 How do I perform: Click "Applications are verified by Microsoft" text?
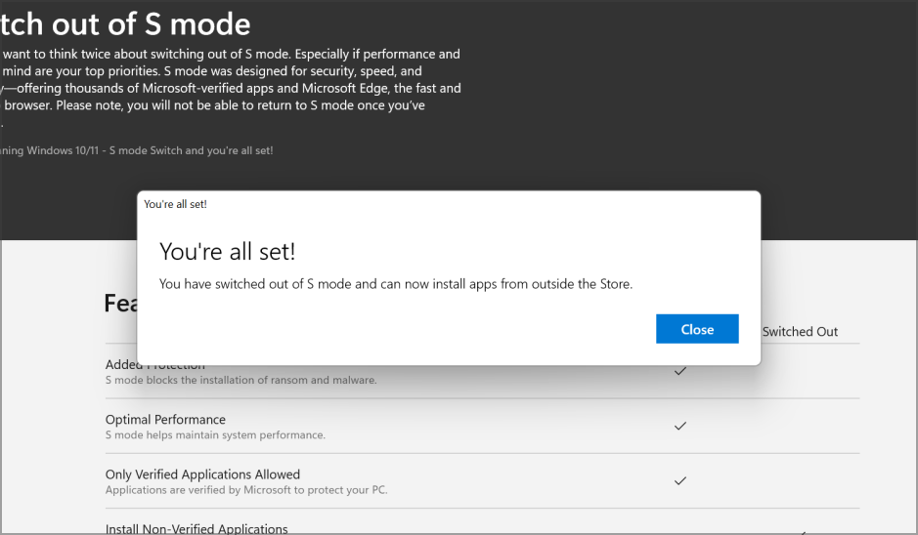point(246,489)
